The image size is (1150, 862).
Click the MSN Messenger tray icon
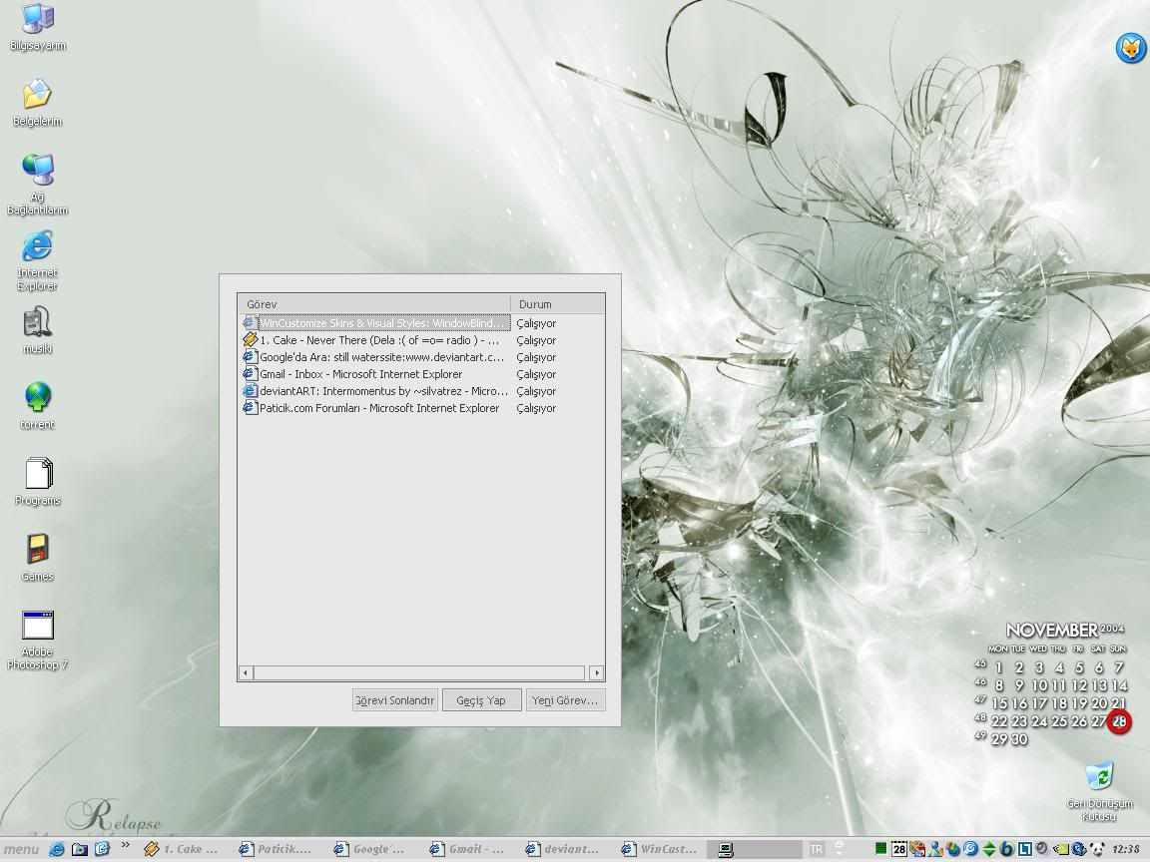pyautogui.click(x=935, y=849)
